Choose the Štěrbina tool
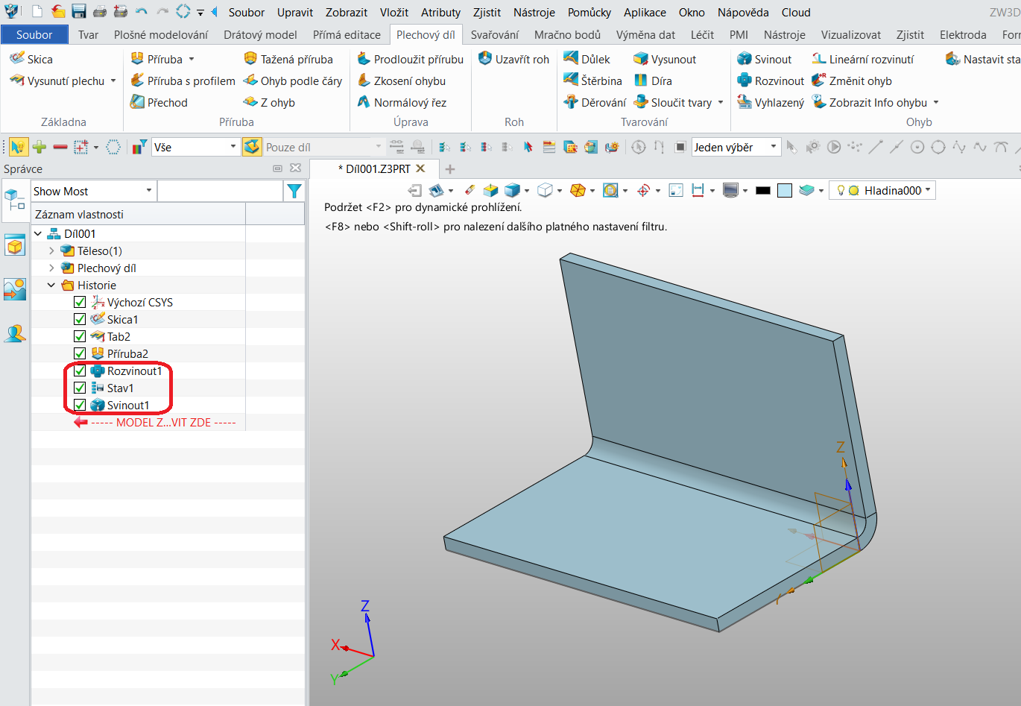This screenshot has width=1021, height=706. [592, 81]
